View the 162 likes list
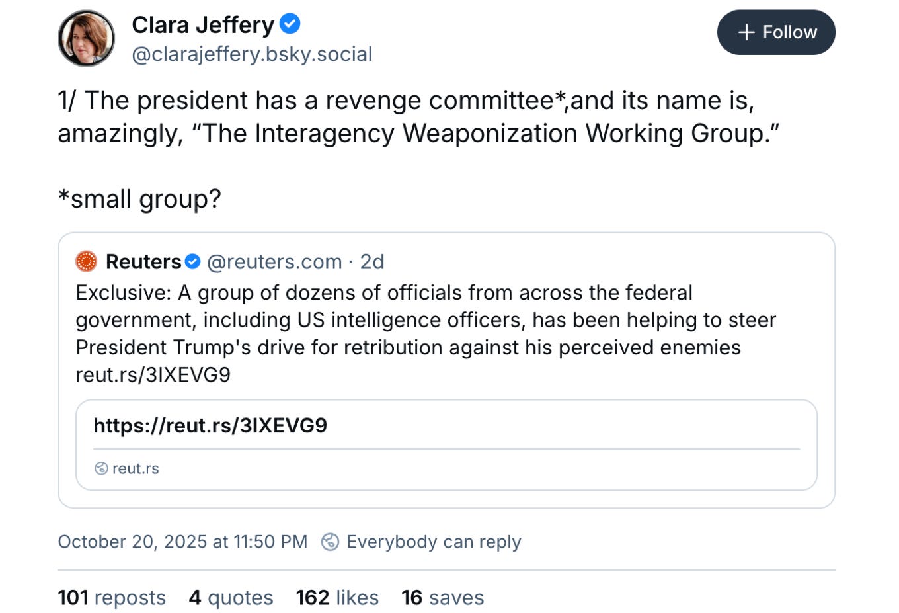Image resolution: width=899 pixels, height=613 pixels. click(337, 598)
